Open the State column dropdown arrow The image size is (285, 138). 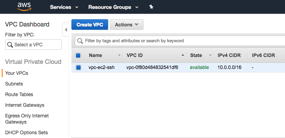click(x=210, y=55)
